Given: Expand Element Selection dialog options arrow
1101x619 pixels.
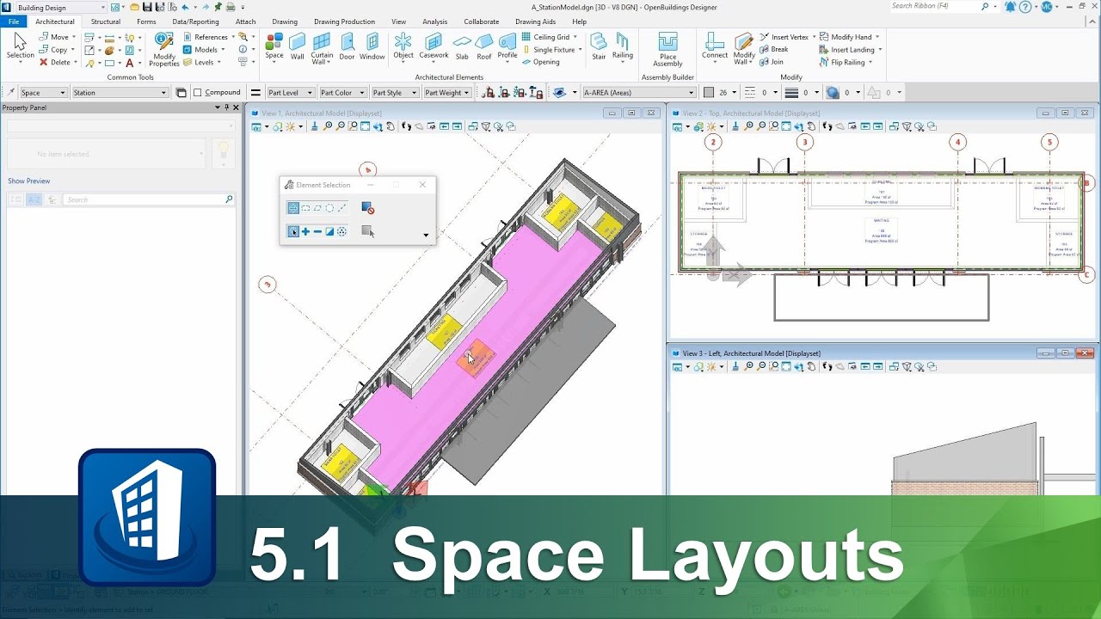Looking at the screenshot, I should [426, 235].
